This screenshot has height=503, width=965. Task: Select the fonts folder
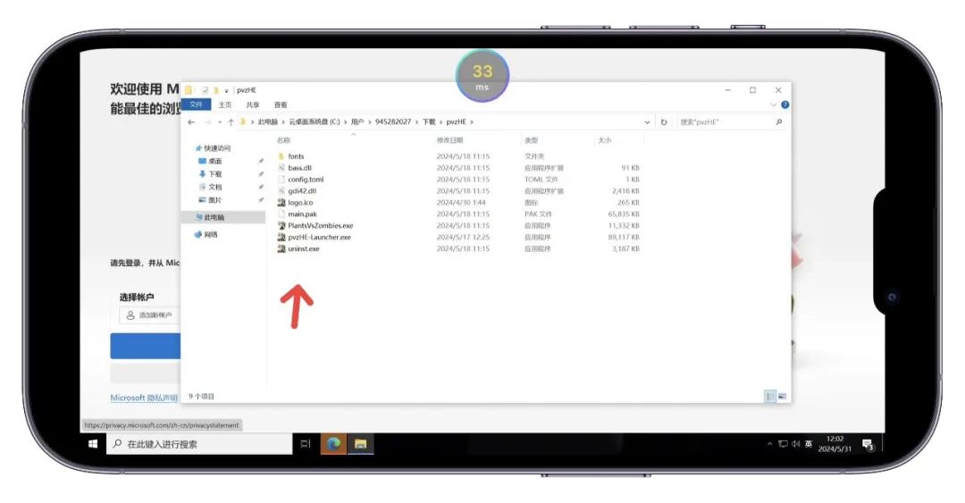tap(296, 156)
